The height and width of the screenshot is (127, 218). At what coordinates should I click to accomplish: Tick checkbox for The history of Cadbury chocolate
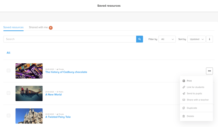[9, 70]
